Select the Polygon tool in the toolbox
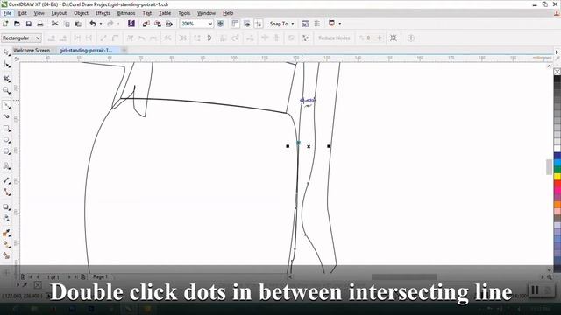 [x=6, y=151]
